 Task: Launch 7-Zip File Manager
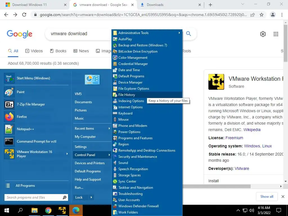pyautogui.click(x=36, y=104)
